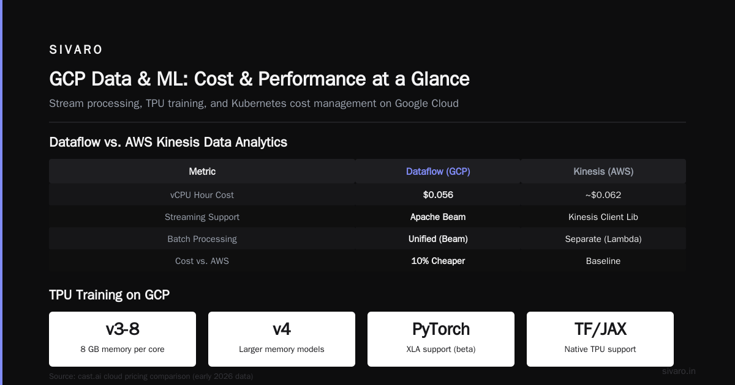Click the Metric column header

[x=202, y=172]
